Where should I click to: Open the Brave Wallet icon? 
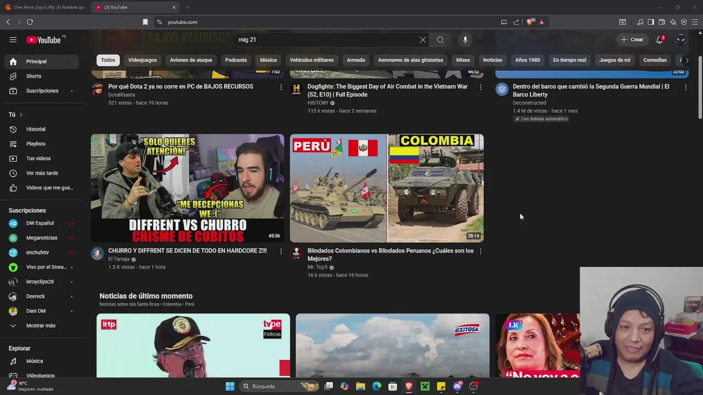point(662,22)
